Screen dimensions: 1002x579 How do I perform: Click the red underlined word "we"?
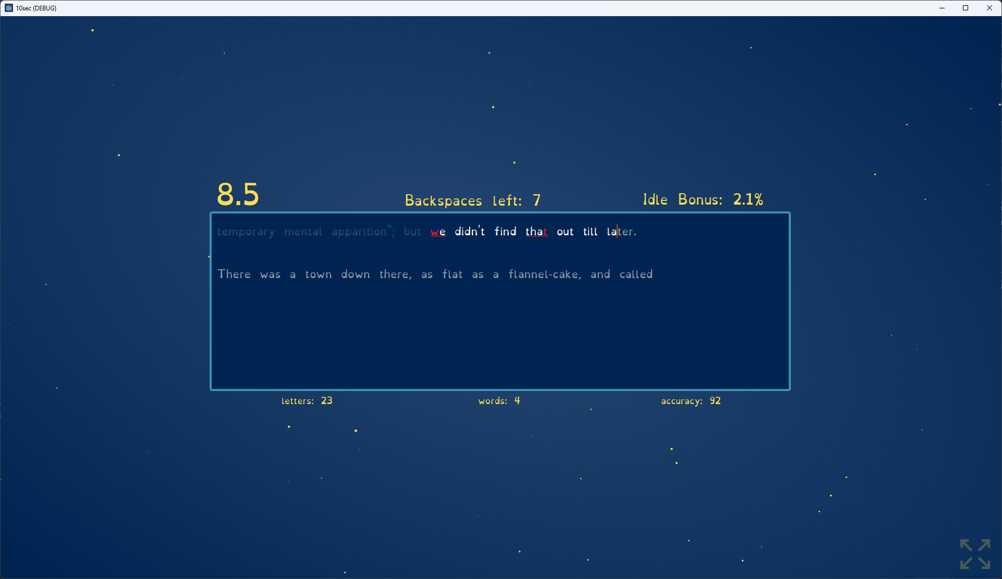pos(438,232)
